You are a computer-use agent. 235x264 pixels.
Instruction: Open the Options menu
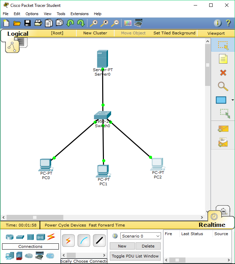pos(32,14)
